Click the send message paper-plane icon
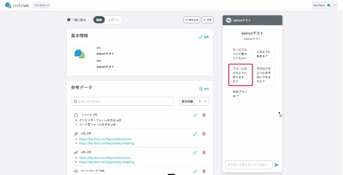The image size is (343, 175). [x=277, y=165]
